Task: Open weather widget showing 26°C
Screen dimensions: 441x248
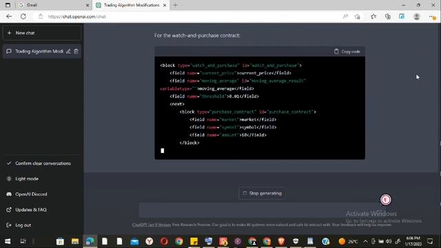Action: pyautogui.click(x=348, y=241)
